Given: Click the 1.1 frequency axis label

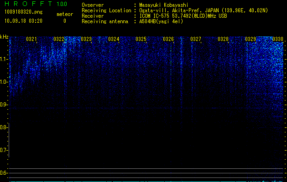Looking at the screenshot, I should [3, 59].
